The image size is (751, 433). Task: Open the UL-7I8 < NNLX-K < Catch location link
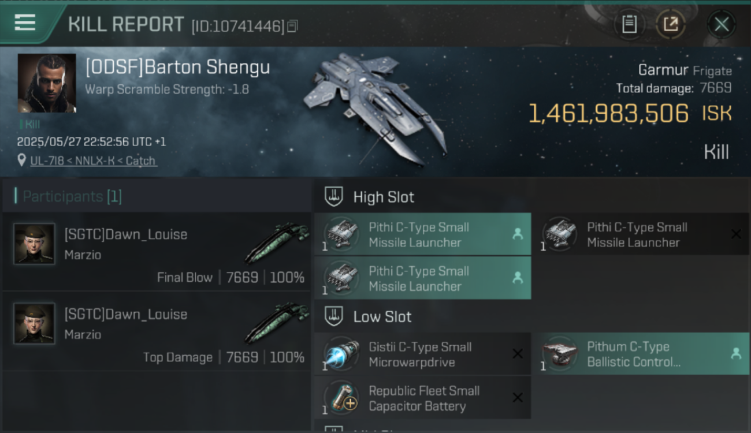coord(93,160)
